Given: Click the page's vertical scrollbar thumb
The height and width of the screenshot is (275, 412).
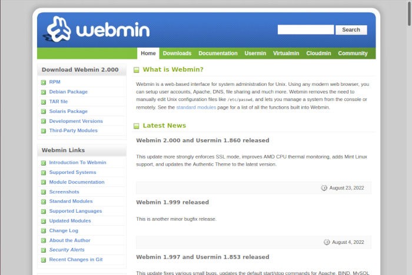Looking at the screenshot, I should (x=410, y=13).
